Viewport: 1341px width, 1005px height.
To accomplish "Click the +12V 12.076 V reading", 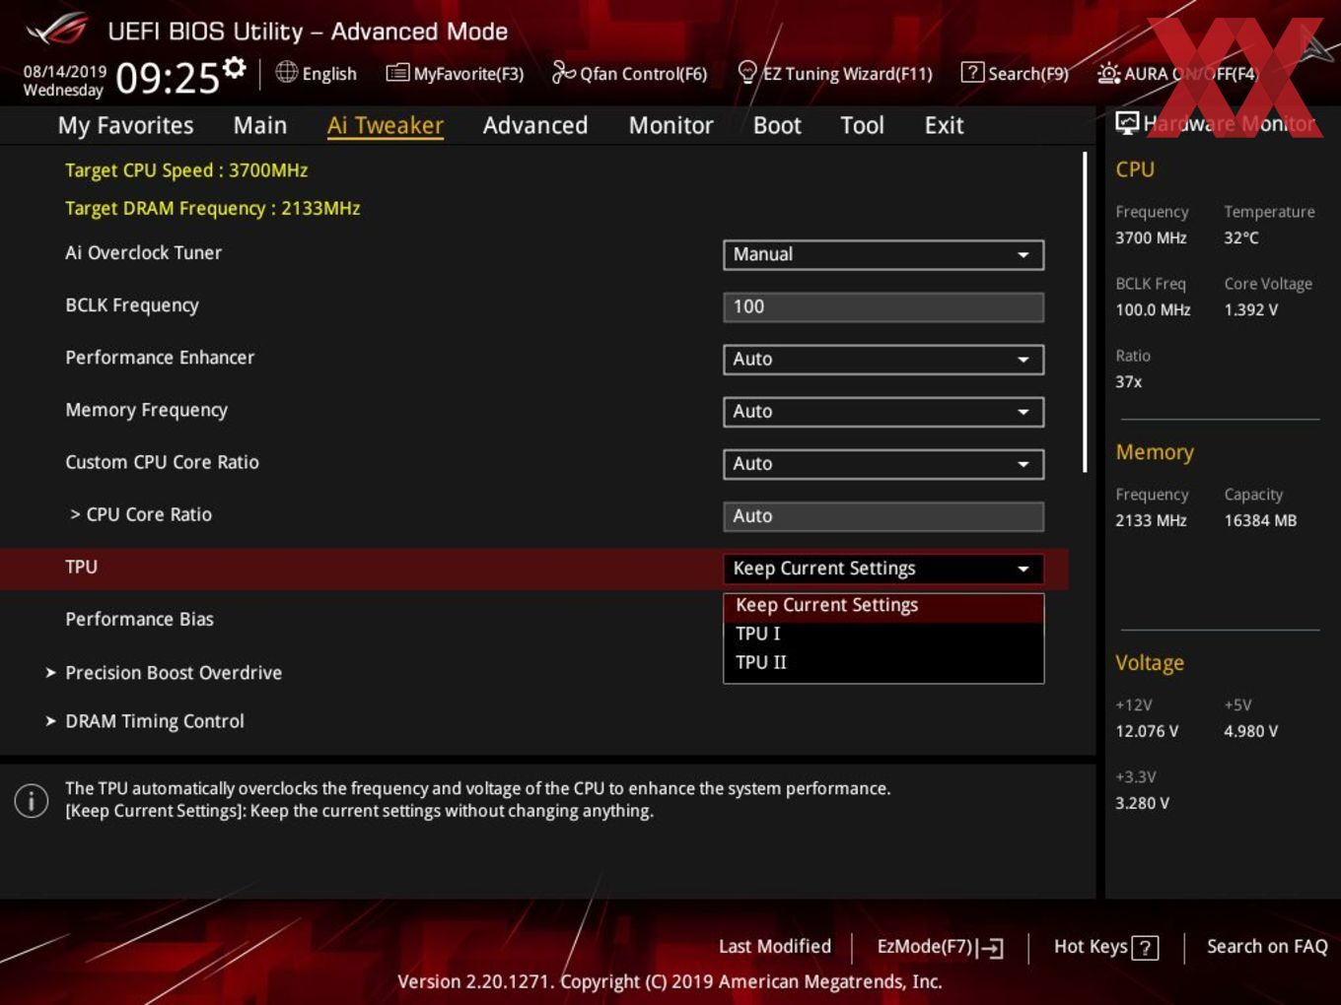I will [1147, 732].
